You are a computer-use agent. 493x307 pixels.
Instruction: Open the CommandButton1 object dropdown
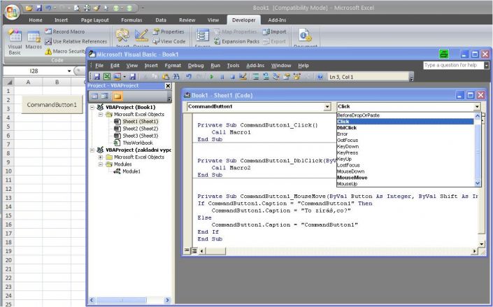point(327,106)
